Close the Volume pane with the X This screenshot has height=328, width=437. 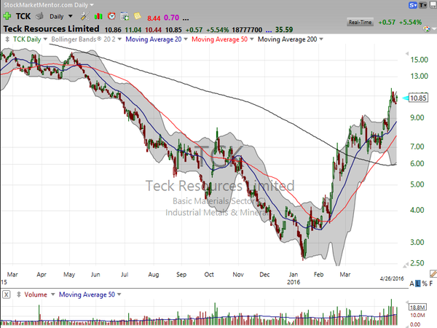click(6, 294)
